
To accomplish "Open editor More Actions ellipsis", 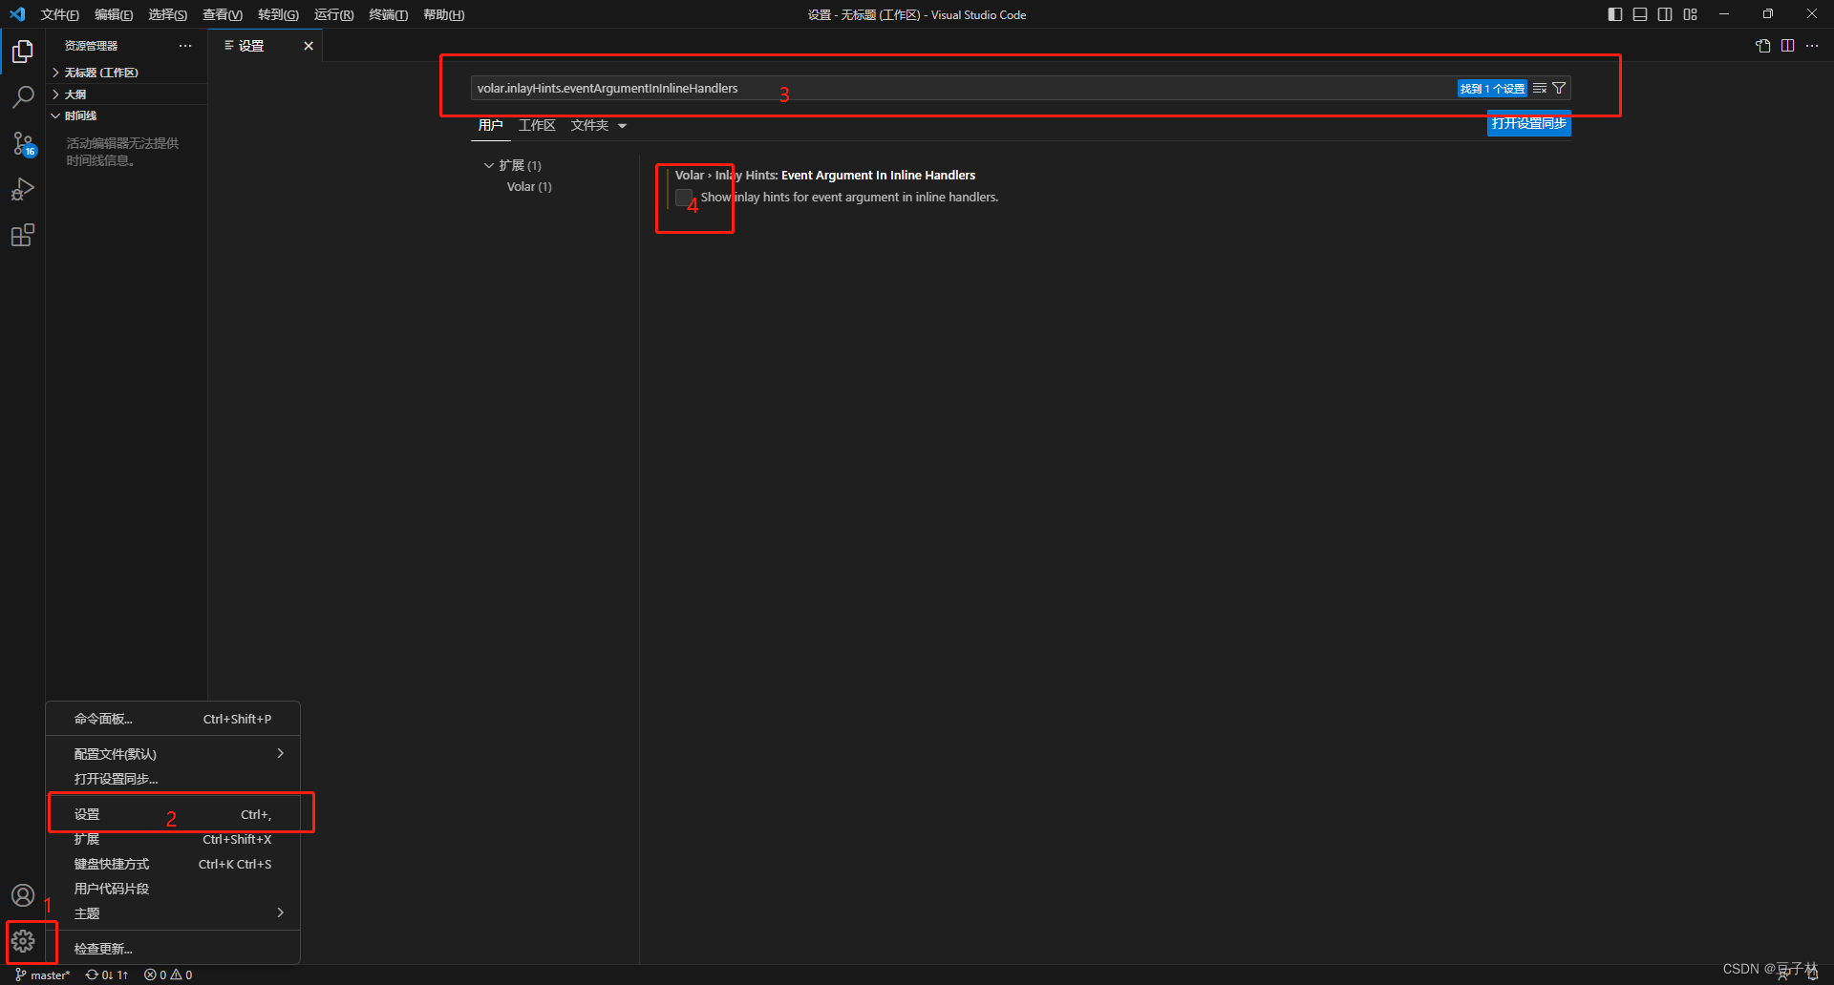I will (1812, 46).
